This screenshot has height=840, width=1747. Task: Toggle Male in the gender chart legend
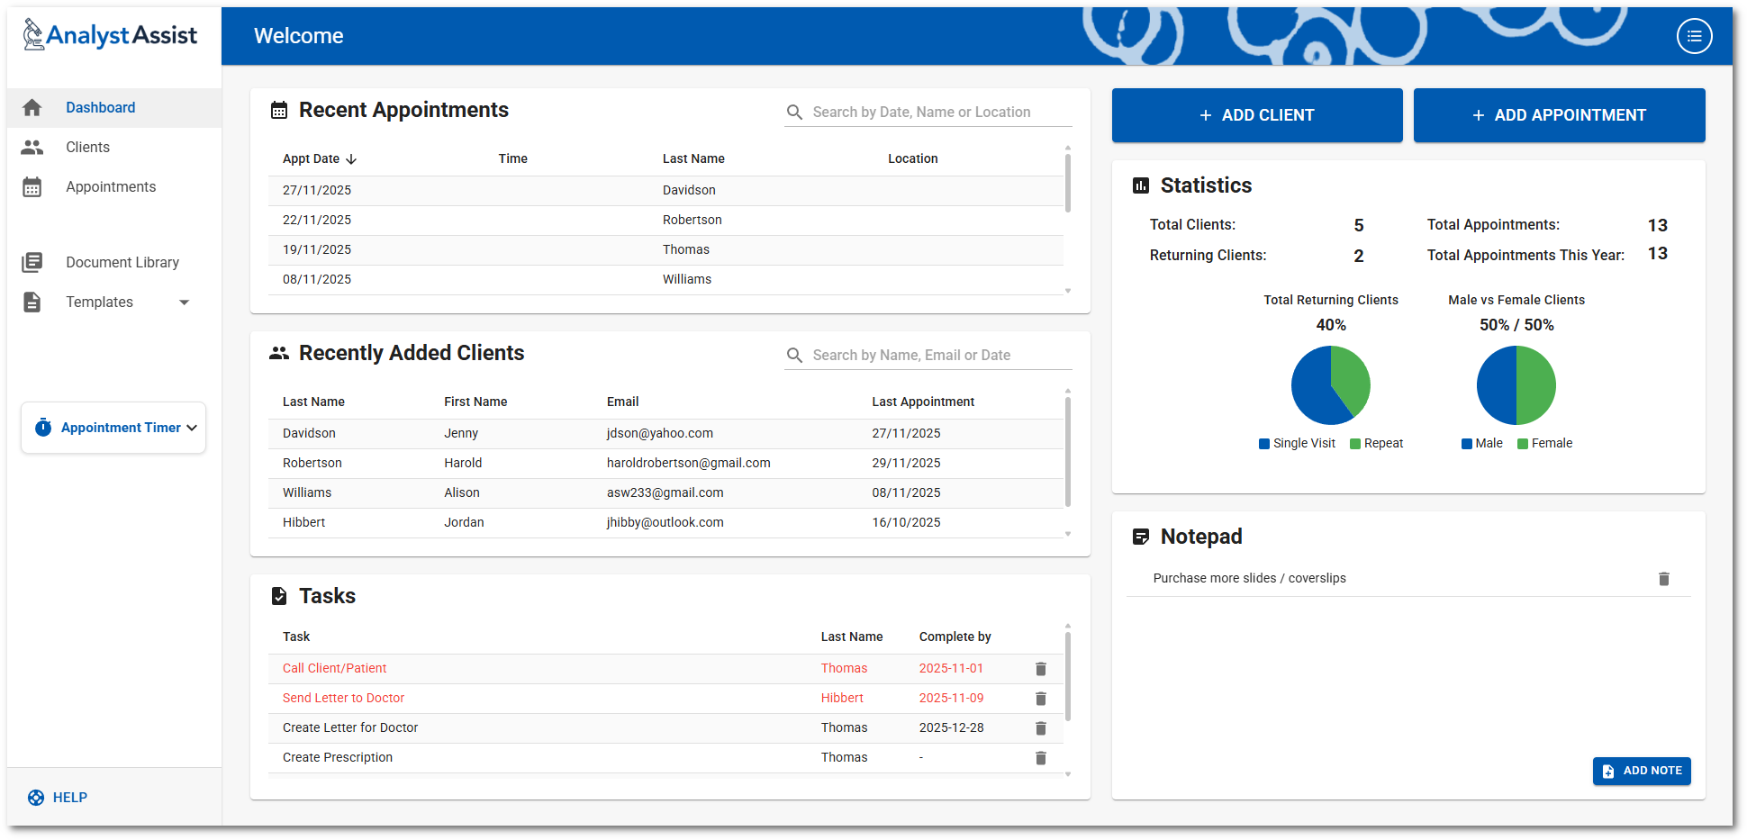tap(1482, 443)
